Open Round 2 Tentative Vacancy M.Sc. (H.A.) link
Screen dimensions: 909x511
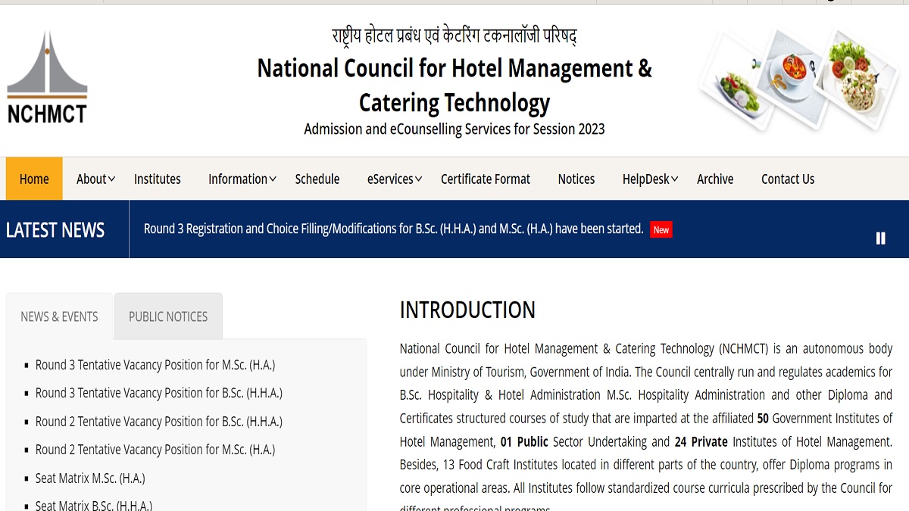pyautogui.click(x=155, y=450)
